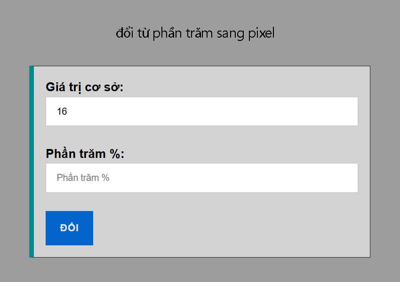Click the word "từ" in the page heading
This screenshot has width=400, height=282.
[143, 33]
